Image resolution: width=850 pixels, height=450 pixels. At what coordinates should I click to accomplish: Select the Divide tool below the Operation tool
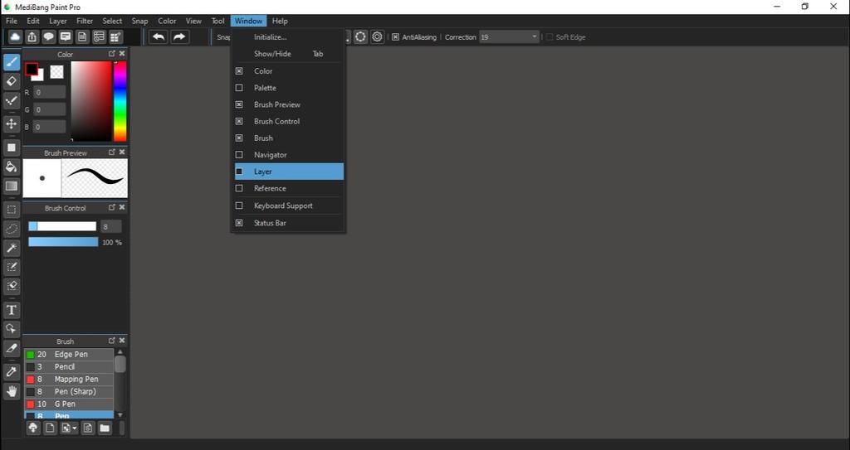(x=12, y=349)
